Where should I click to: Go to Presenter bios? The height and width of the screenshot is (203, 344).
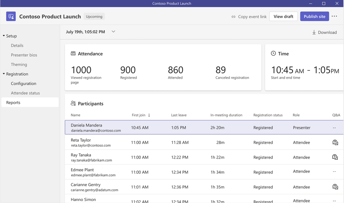pyautogui.click(x=24, y=55)
